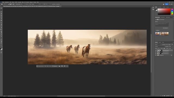
Task: Click the hue spectrum slider in Color panel
Action: click(x=172, y=12)
